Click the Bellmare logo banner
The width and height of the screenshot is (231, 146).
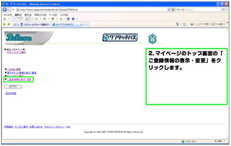[29, 38]
